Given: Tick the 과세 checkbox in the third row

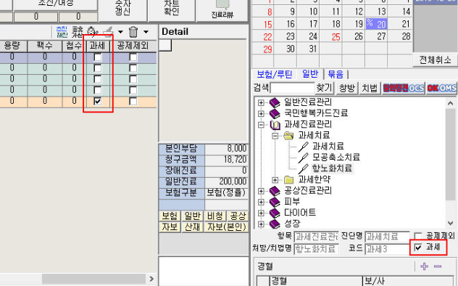Looking at the screenshot, I should 98,79.
